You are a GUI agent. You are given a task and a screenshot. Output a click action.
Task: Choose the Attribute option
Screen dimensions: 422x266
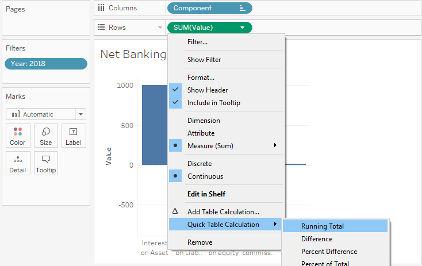coord(201,133)
